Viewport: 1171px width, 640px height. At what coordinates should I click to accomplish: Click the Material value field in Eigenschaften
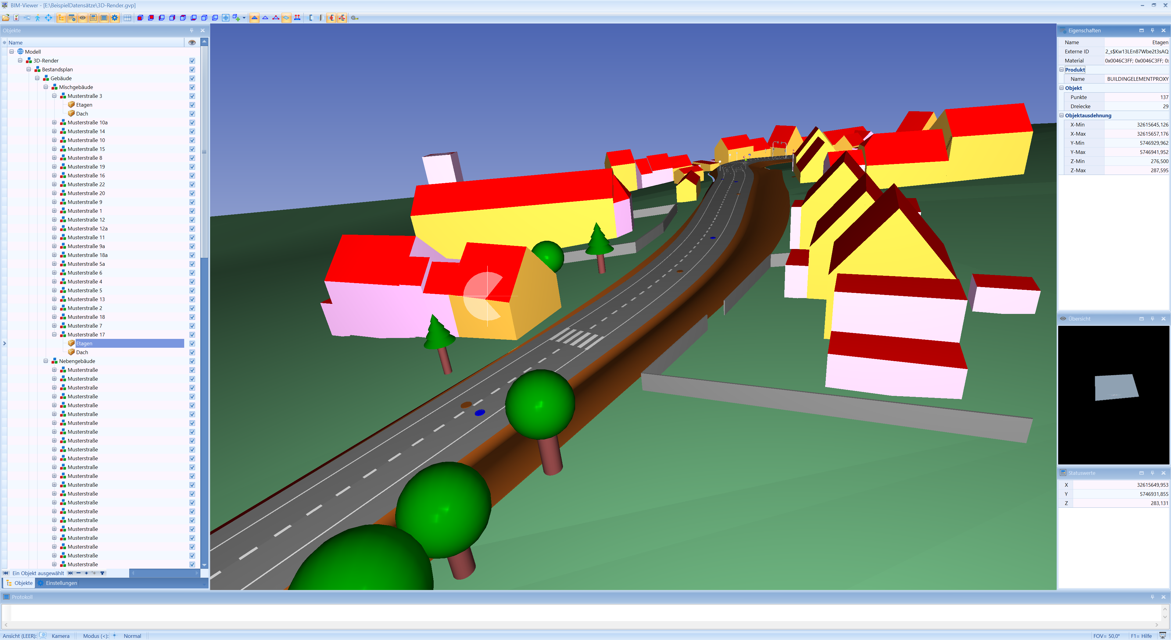click(1137, 60)
